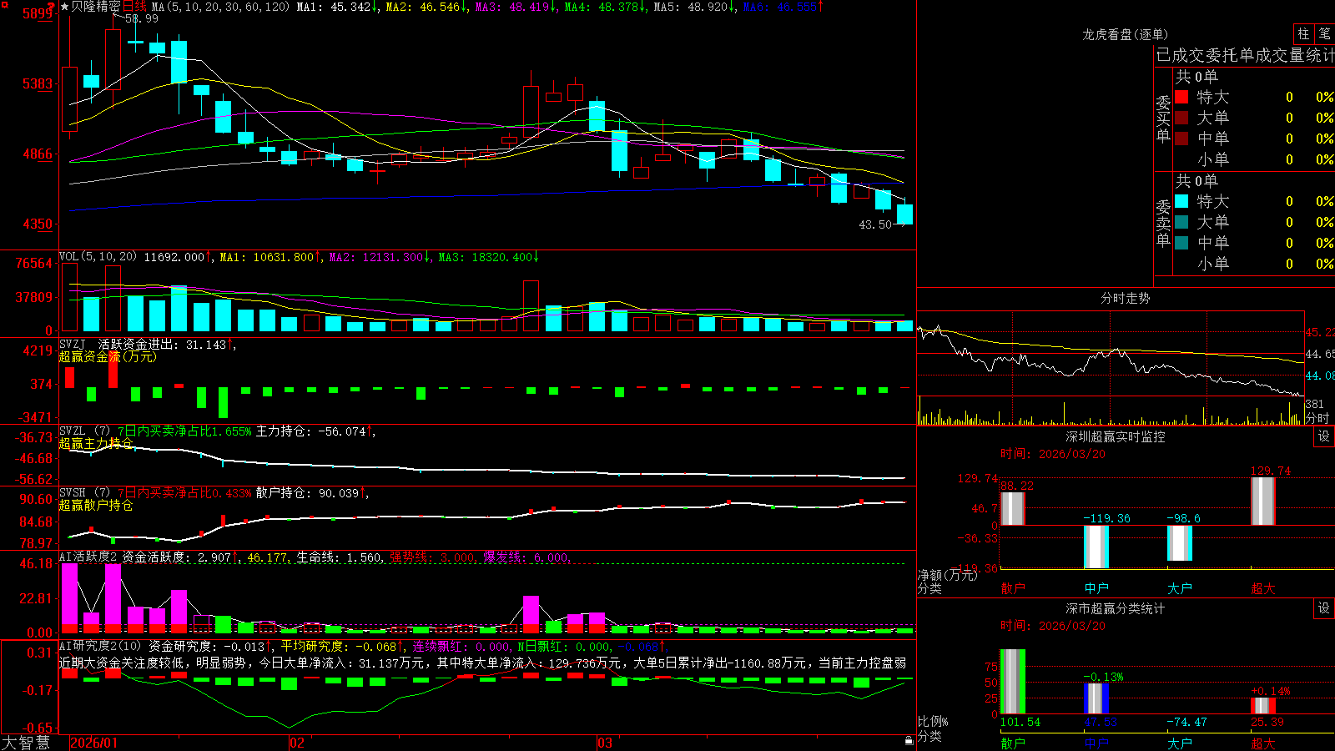Click the 88.22 散户 bar in real-time monitor
Screen dimensions: 1335x751
1013,509
